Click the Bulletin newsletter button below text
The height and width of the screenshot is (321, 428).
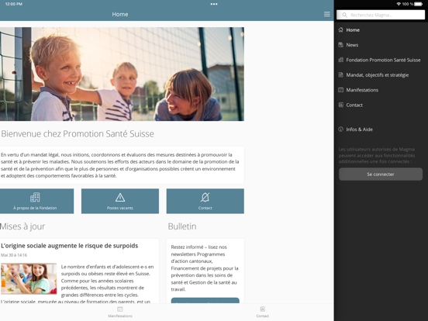[205, 301]
